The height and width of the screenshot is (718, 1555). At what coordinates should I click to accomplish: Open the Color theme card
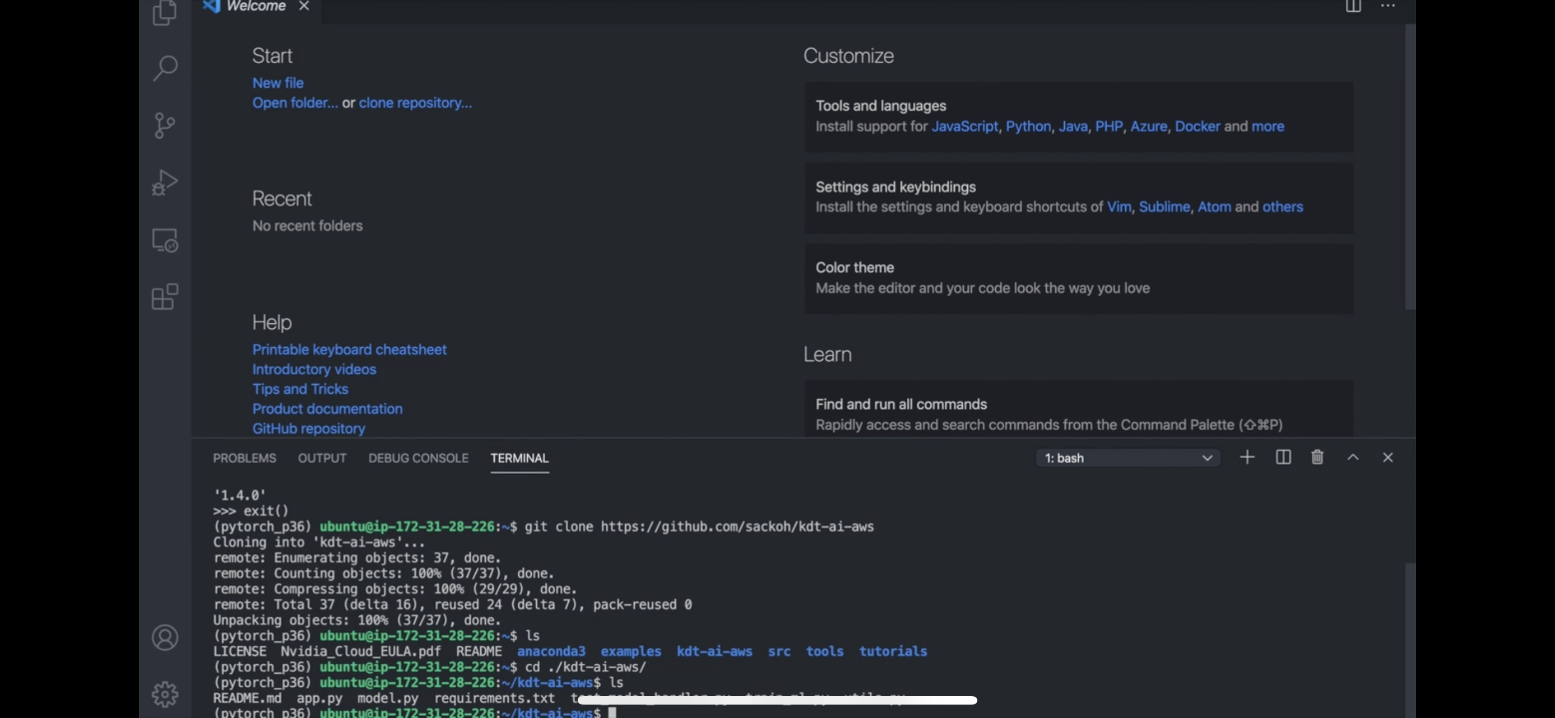[x=1078, y=278]
